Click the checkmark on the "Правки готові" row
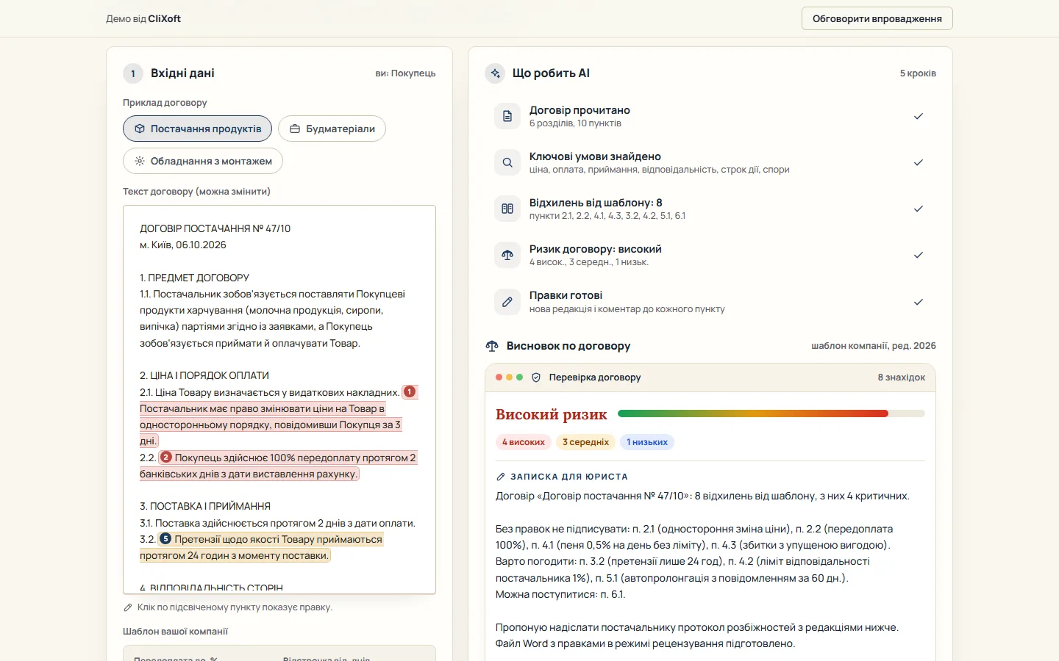This screenshot has width=1059, height=661. tap(919, 302)
